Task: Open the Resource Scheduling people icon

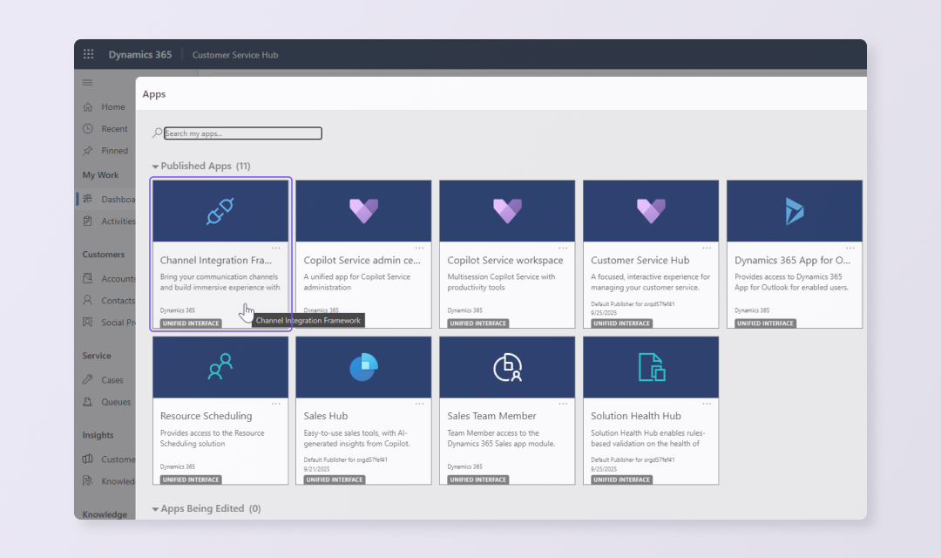Action: [x=220, y=367]
